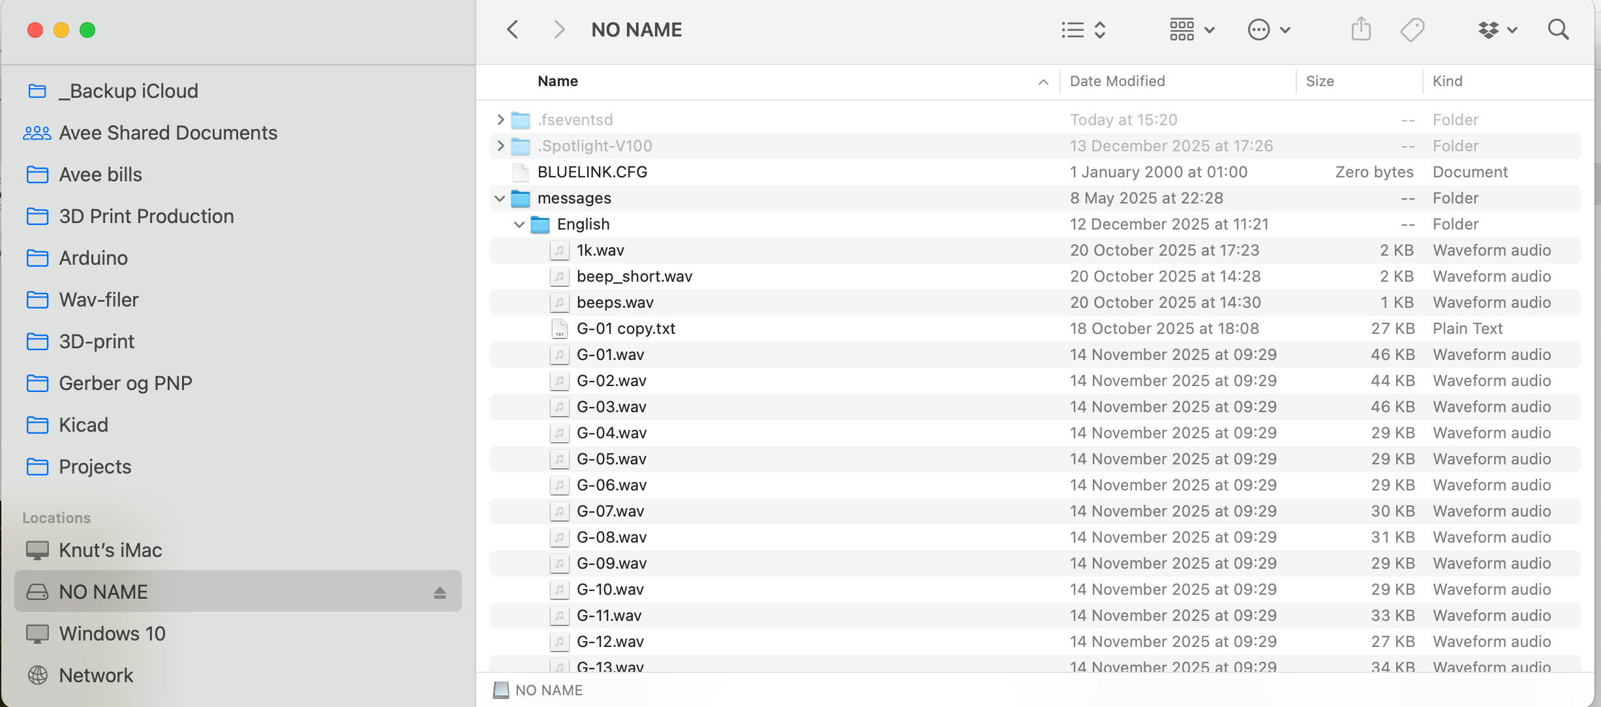The height and width of the screenshot is (707, 1601).
Task: Collapse the English folder
Action: (519, 224)
